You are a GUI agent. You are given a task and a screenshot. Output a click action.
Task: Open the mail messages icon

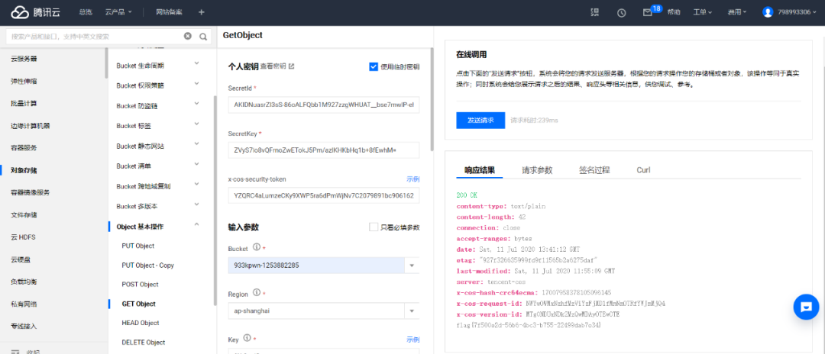click(x=648, y=13)
